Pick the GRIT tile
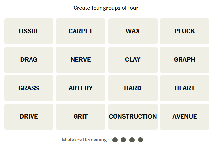The height and width of the screenshot is (149, 214). click(x=81, y=117)
